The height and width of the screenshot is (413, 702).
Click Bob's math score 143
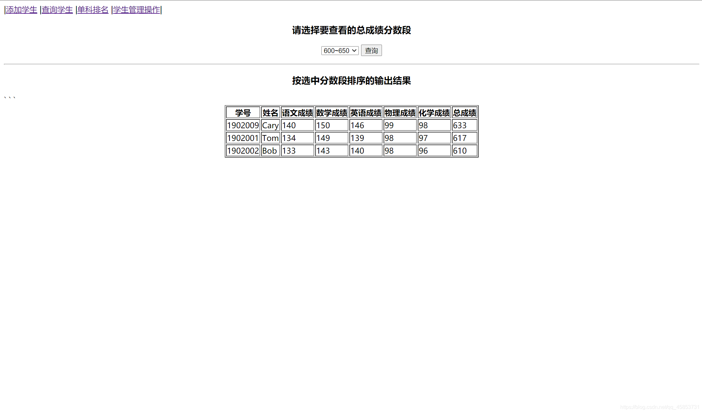click(332, 151)
